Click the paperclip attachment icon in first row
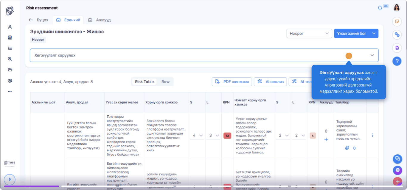The width and height of the screenshot is (407, 190). [347, 148]
